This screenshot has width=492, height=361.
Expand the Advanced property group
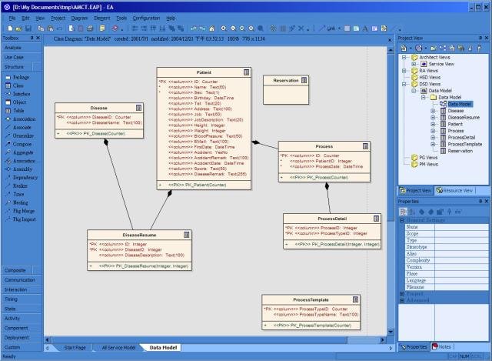402,300
